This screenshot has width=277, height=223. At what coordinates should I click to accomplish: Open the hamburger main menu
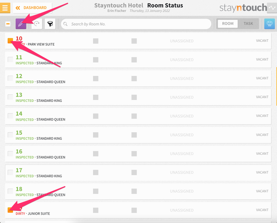pyautogui.click(x=5, y=8)
